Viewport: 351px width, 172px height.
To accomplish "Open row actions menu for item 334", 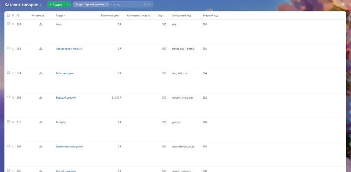I will [13, 24].
